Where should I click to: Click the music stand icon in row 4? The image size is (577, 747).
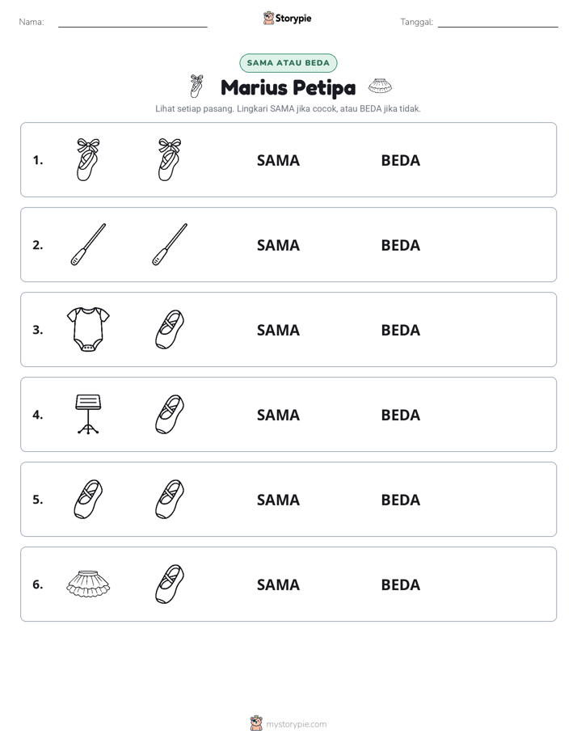coord(88,414)
